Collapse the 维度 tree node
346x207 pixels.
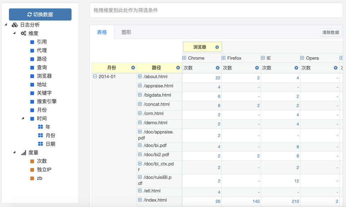[x=15, y=33]
